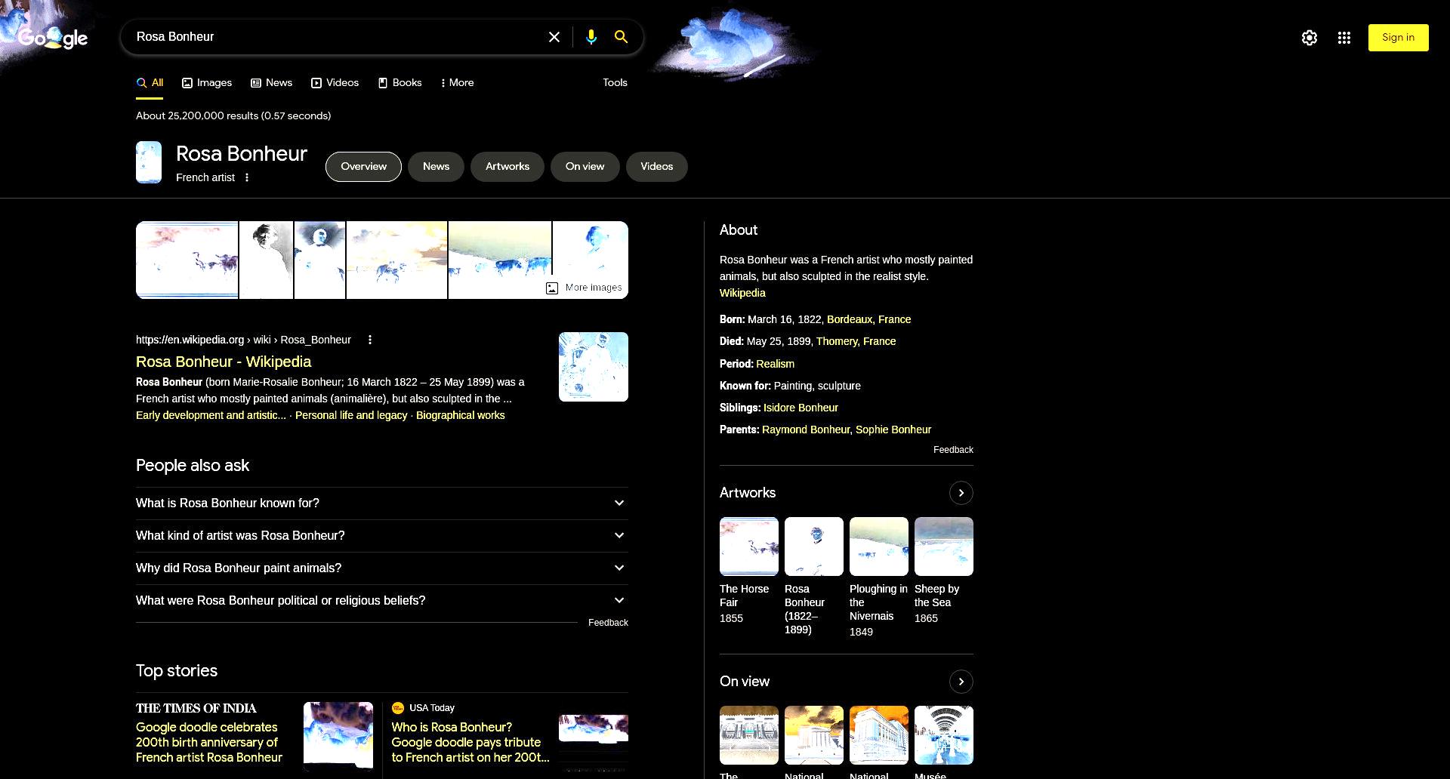Go to Google home via the doodle logo
Screen dimensions: 1450x779
tap(53, 38)
